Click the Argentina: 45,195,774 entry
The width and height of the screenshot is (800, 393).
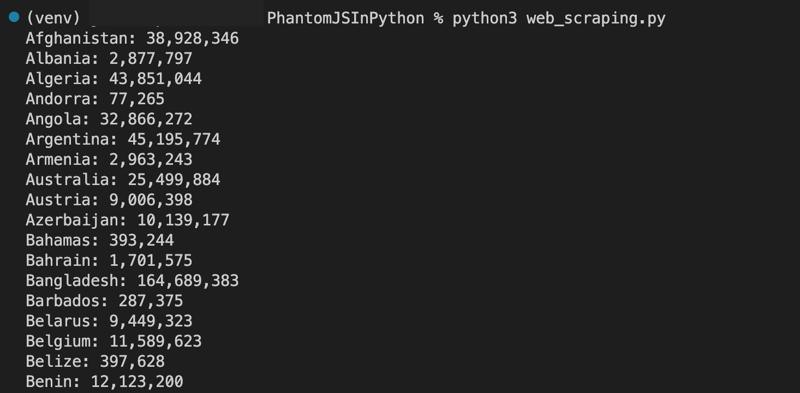(123, 139)
